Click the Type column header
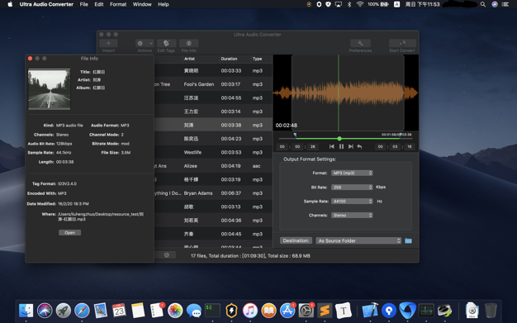Image resolution: width=517 pixels, height=323 pixels. click(x=257, y=59)
